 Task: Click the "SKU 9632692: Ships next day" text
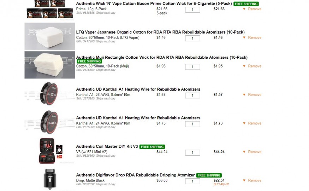[96, 185]
